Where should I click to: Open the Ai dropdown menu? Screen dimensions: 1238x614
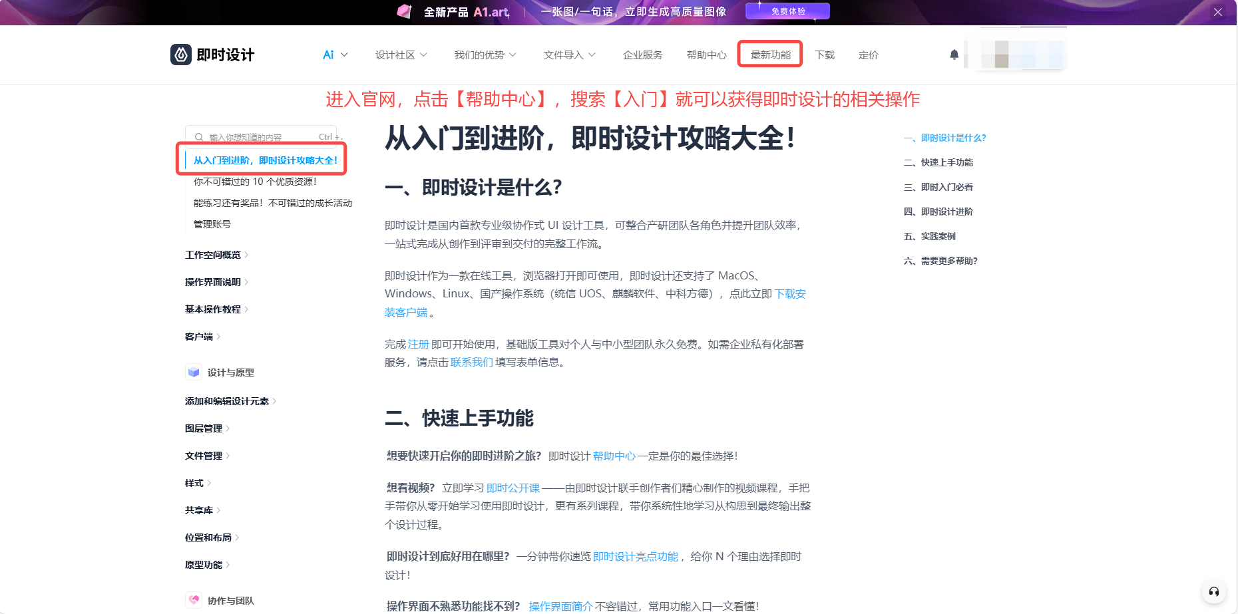click(x=335, y=55)
